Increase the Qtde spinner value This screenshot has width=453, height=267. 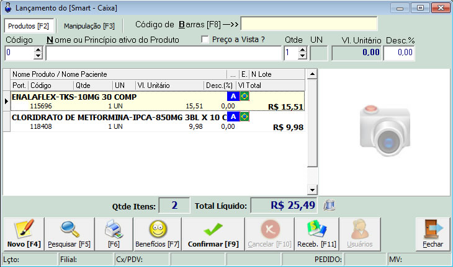click(x=302, y=50)
